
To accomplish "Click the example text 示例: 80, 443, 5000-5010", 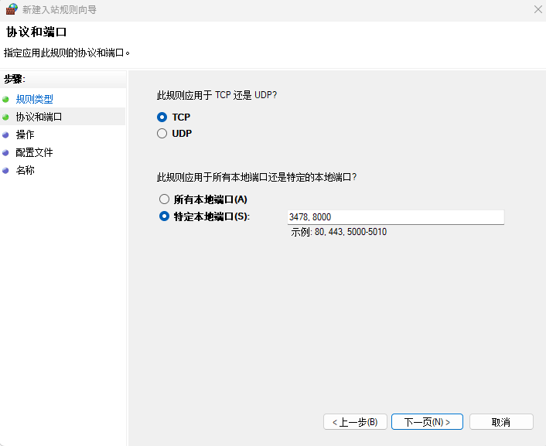I will point(339,232).
